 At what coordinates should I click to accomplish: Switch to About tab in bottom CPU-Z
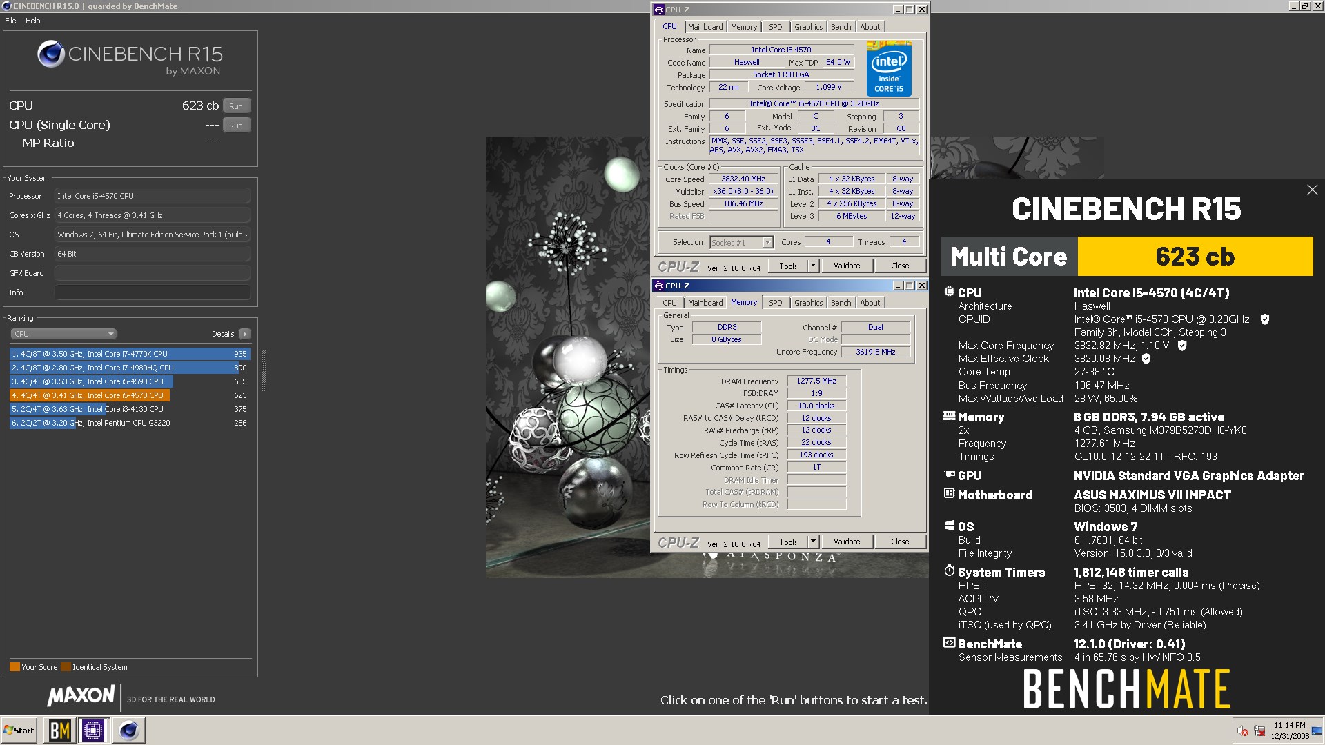(x=870, y=303)
